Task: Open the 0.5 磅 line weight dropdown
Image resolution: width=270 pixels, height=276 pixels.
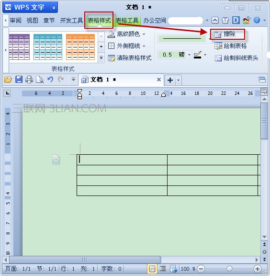Action: [x=189, y=55]
